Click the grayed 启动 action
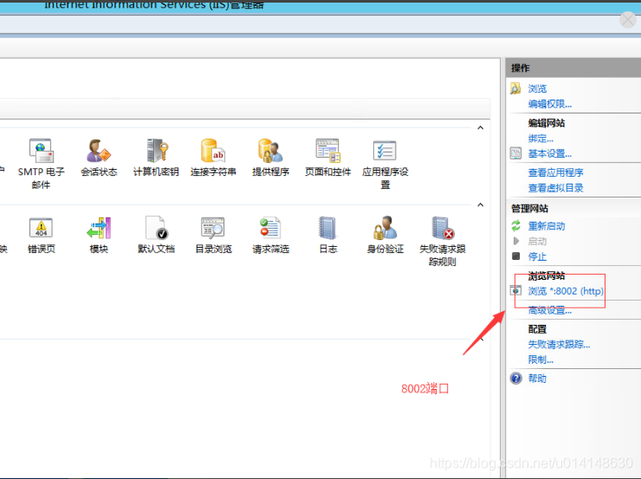 point(537,242)
